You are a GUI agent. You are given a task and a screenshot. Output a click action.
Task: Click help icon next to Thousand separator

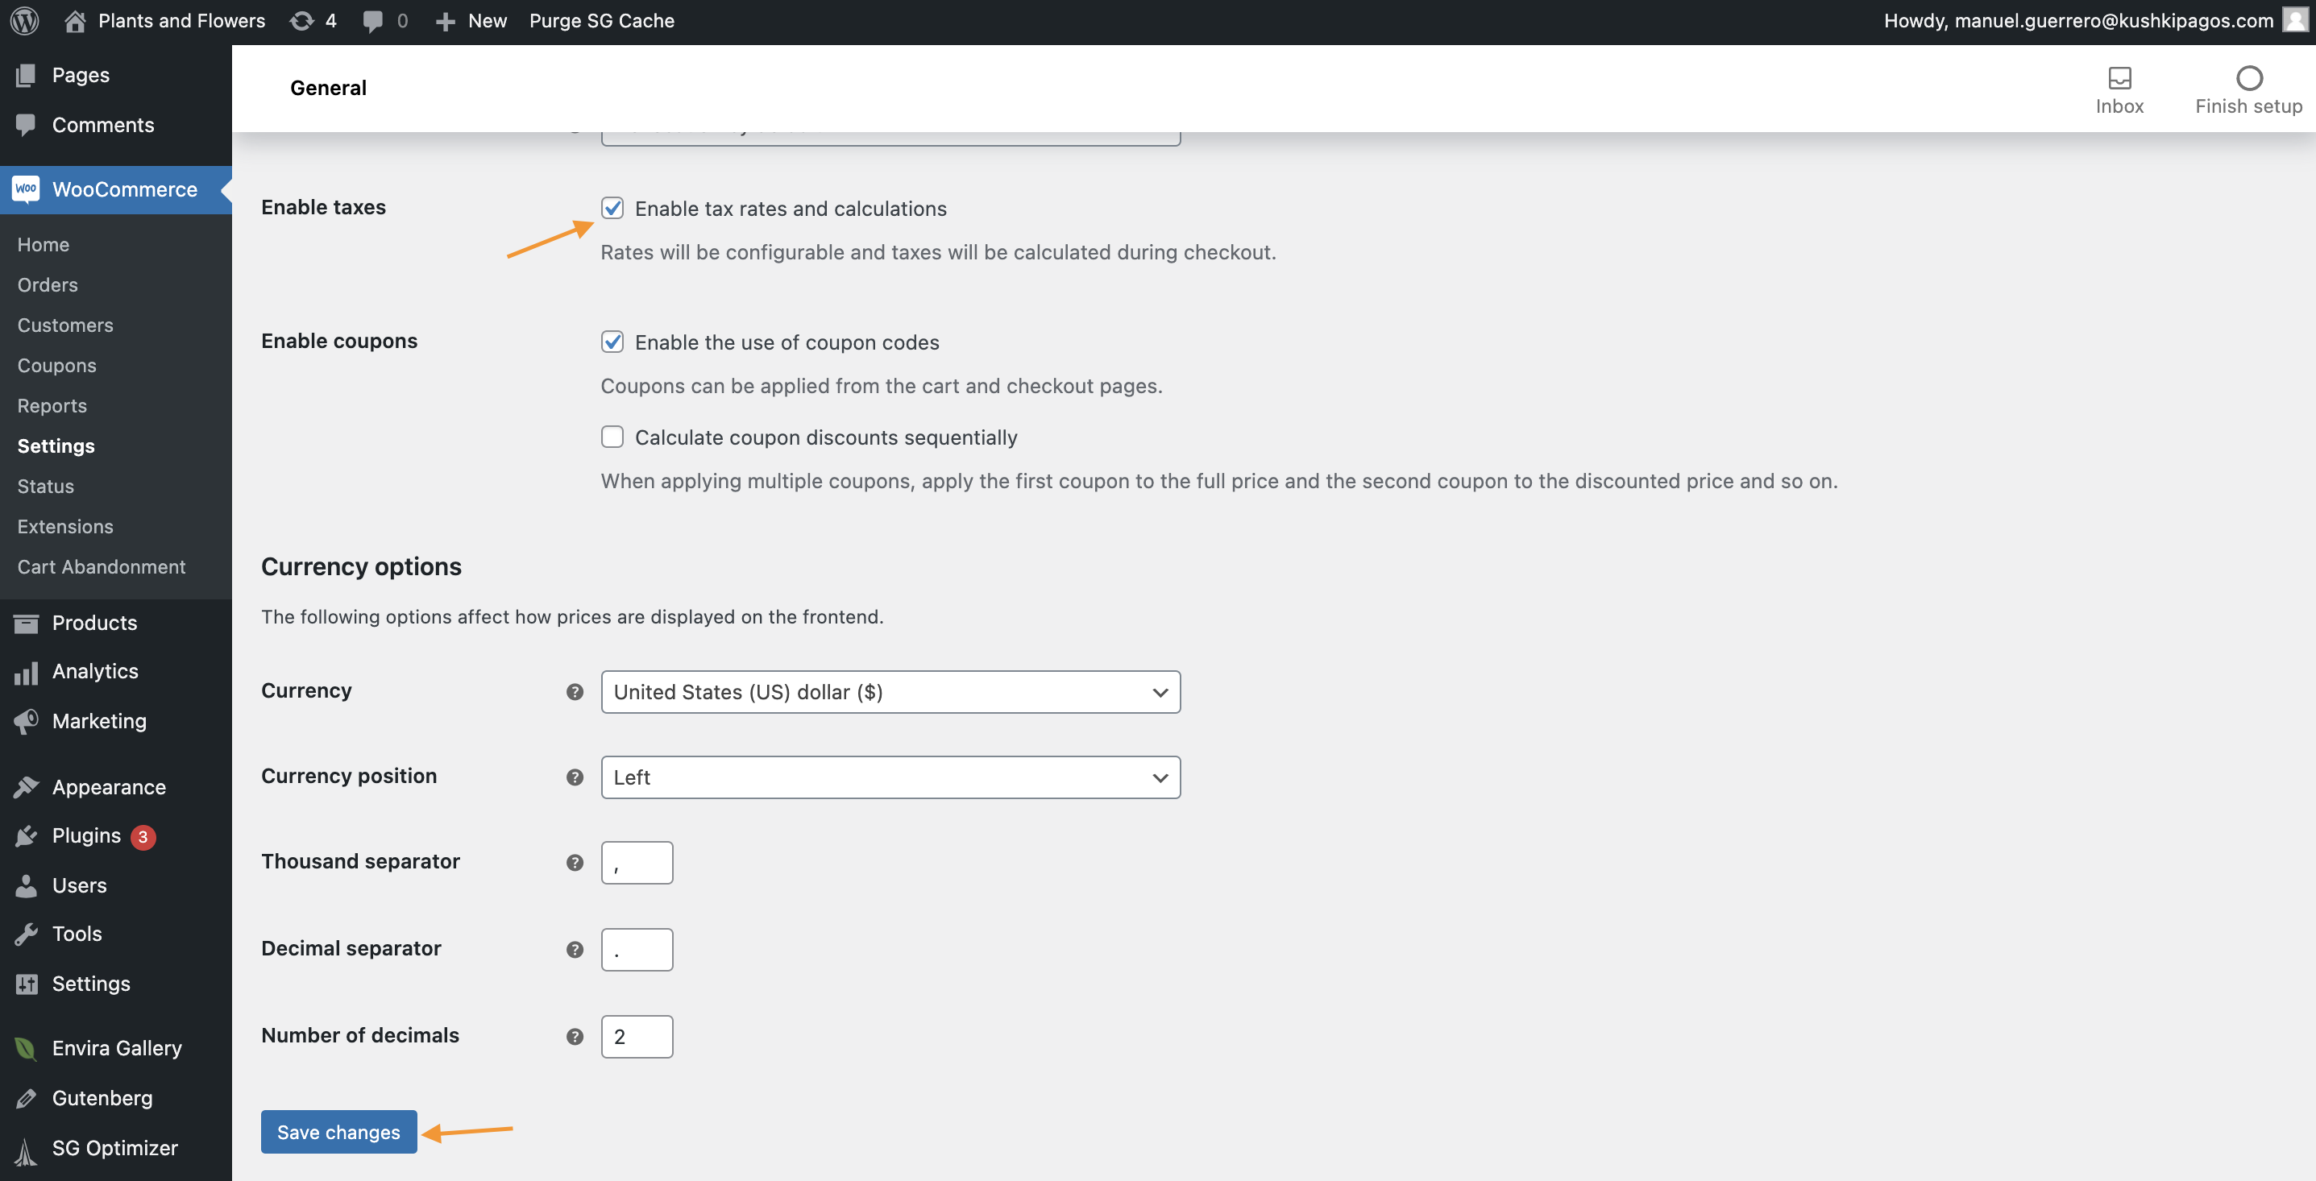tap(575, 863)
